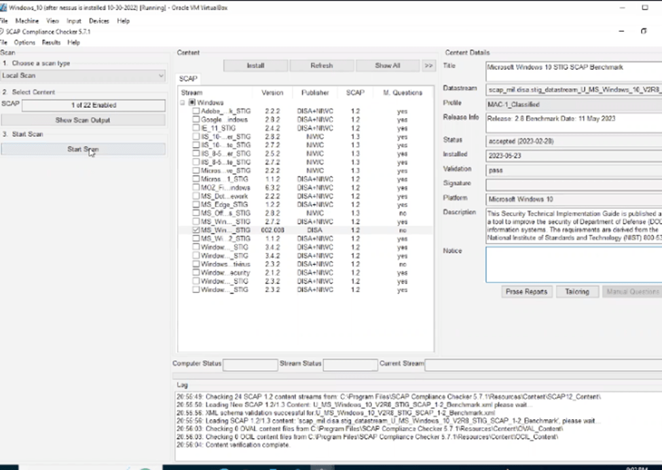Click the SCAP Compliance Checker title bar icon

[x=2, y=32]
